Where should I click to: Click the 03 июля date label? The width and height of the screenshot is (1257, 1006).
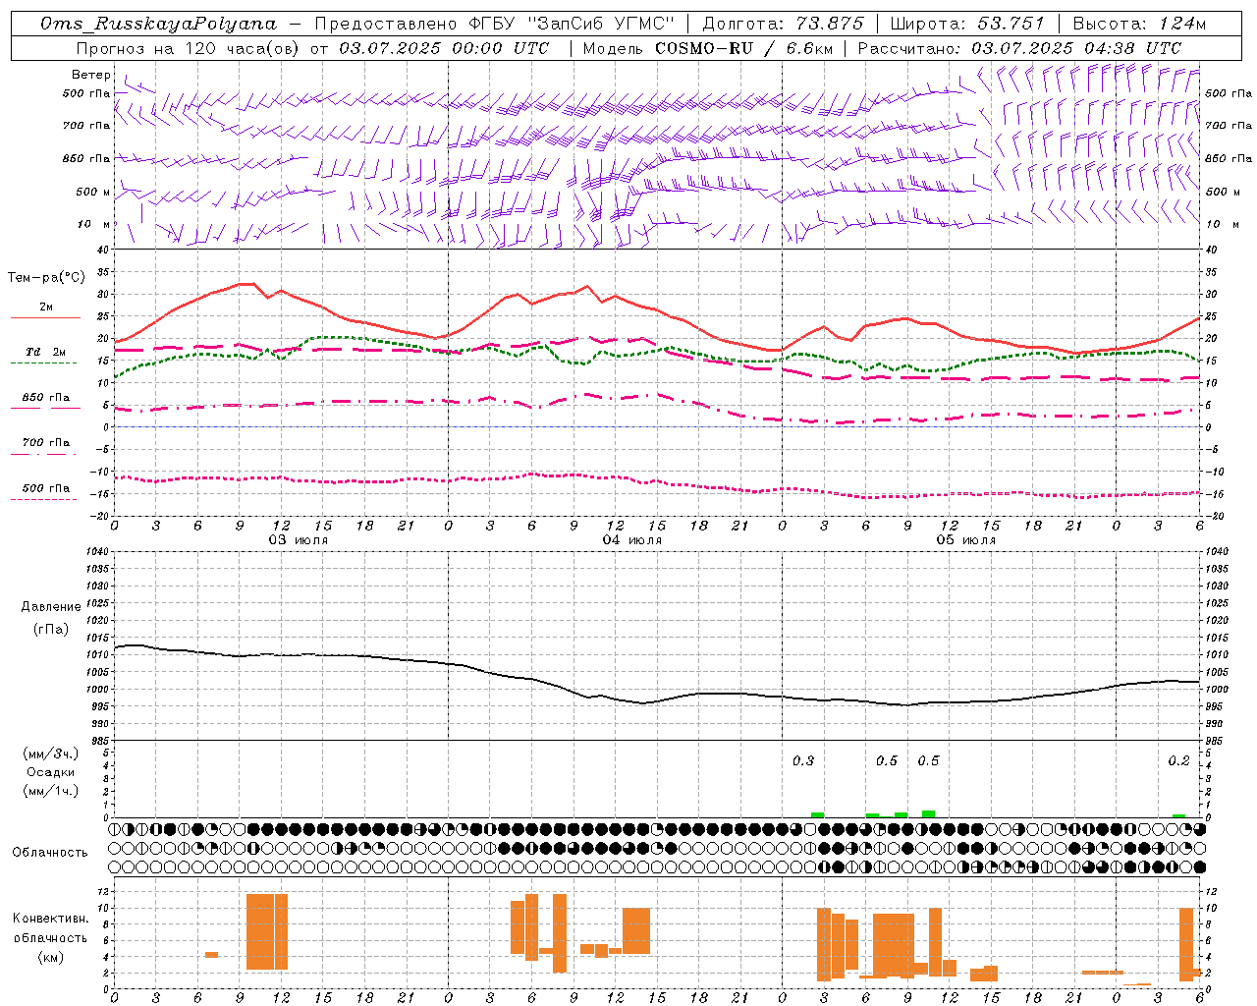[299, 540]
